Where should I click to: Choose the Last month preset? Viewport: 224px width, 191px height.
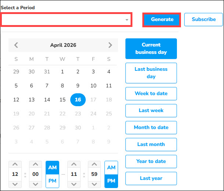point(151,145)
